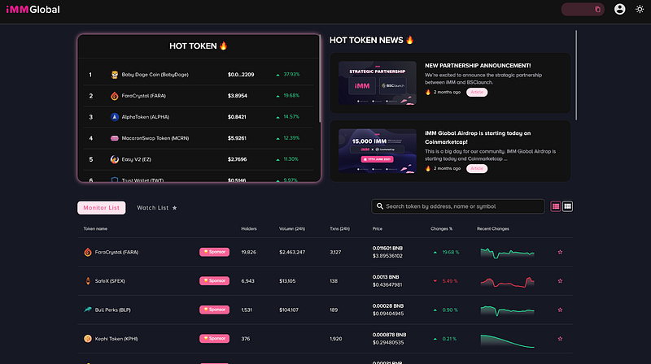Click the iMM Global logo

33,10
